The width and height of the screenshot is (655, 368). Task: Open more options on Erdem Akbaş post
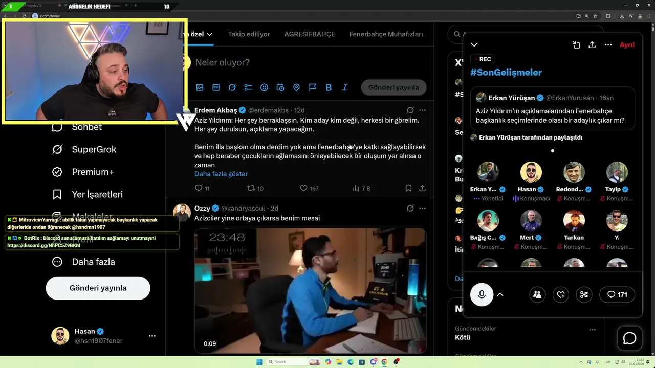(422, 110)
